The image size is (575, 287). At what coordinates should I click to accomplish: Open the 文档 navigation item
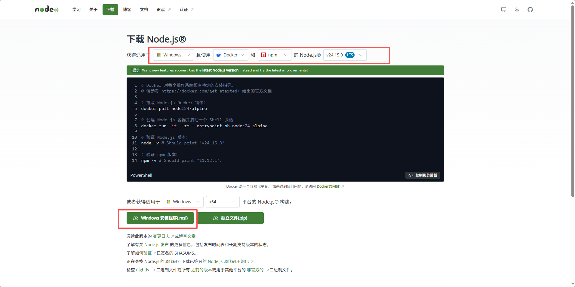144,10
